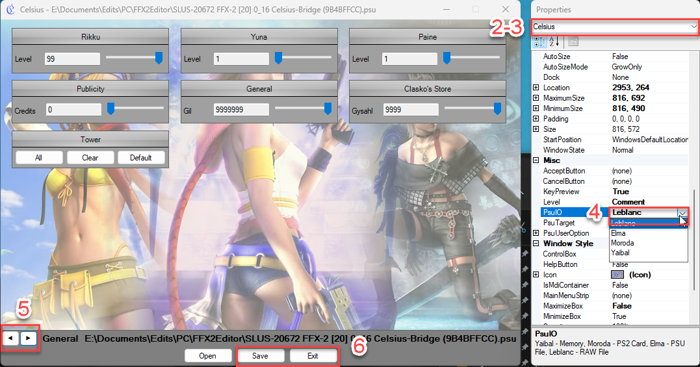Click the Icon property thumbnail image

pyautogui.click(x=618, y=275)
